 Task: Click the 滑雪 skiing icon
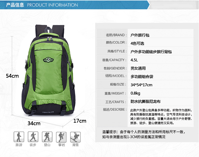point(75,137)
